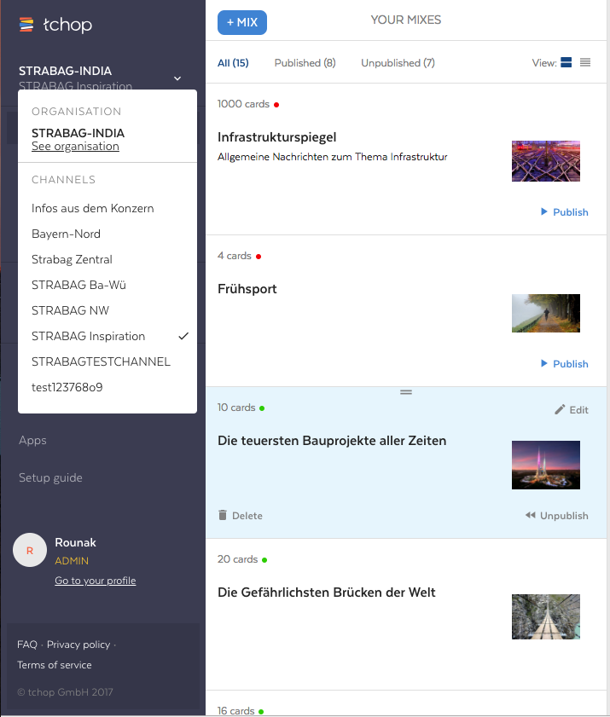610x717 pixels.
Task: Click the Rounak user avatar
Action: (30, 550)
